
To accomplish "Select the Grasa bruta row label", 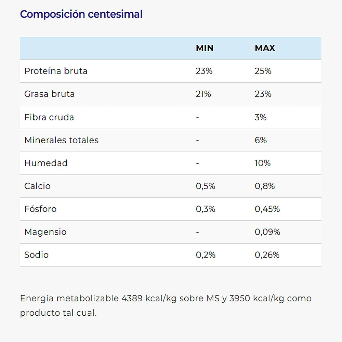I will pyautogui.click(x=49, y=94).
